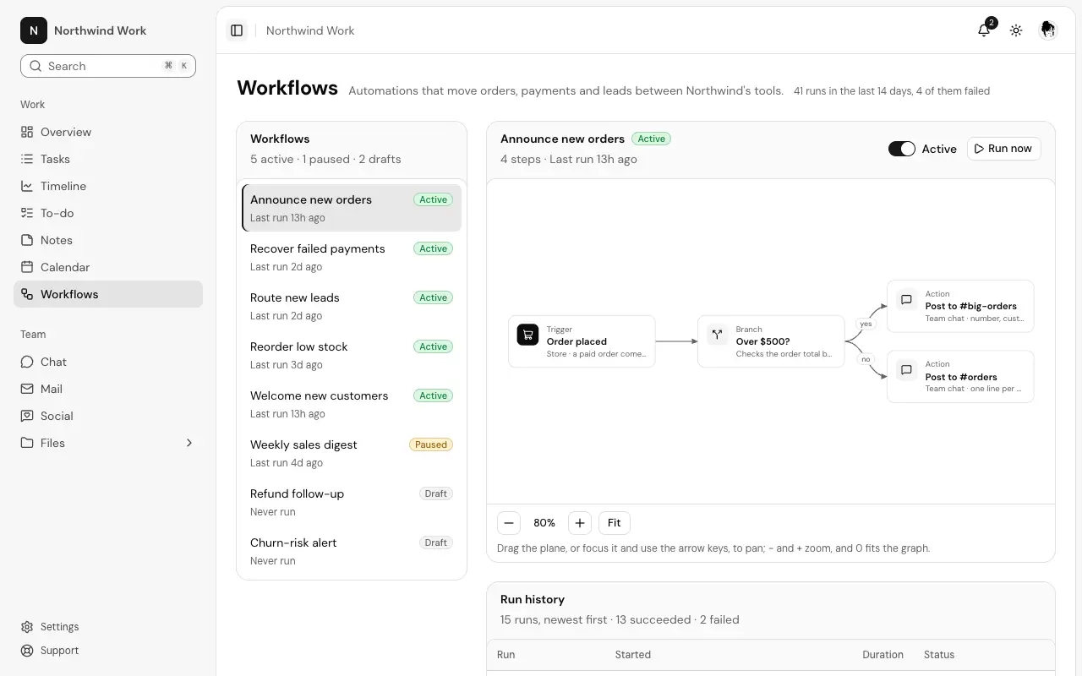Click the Run history heading
Viewport: 1082px width, 676px height.
tap(533, 599)
